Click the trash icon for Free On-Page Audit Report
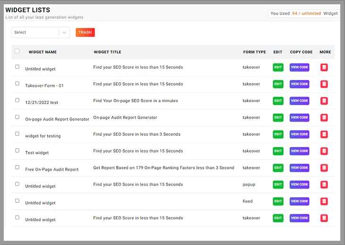Image resolution: width=345 pixels, height=245 pixels. (x=324, y=168)
